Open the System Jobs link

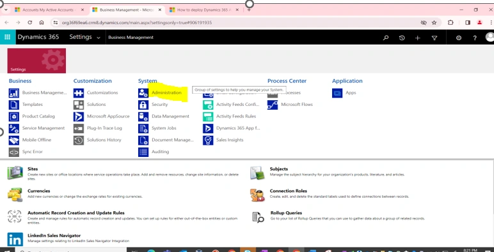[164, 128]
